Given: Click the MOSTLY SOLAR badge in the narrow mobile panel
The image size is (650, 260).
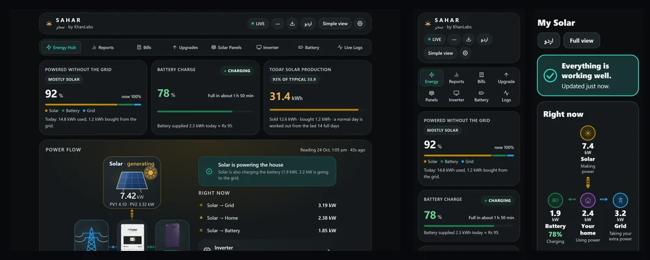Looking at the screenshot, I should (x=442, y=130).
